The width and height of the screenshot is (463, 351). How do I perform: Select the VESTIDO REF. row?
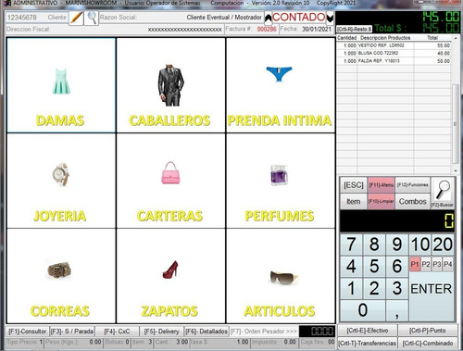[x=394, y=45]
